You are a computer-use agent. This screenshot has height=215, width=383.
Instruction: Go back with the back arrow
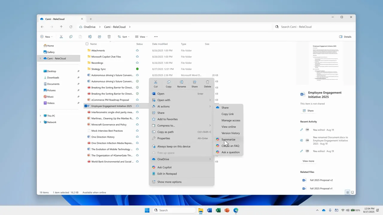(42, 27)
